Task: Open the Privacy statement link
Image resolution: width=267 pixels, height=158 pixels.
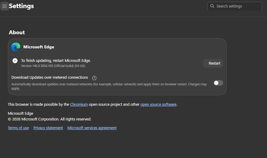Action: coord(48,128)
